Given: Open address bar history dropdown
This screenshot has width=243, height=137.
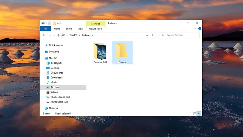Looking at the screenshot, I should click(147, 35).
